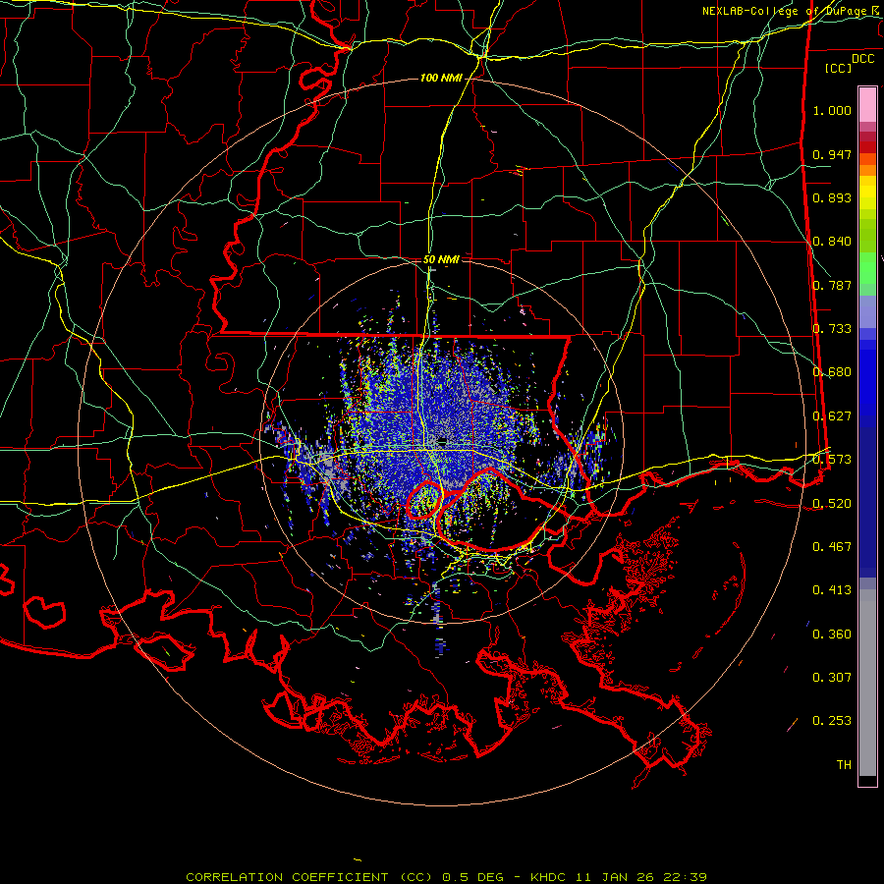Click the KHDC radar site identifier

coord(550,877)
